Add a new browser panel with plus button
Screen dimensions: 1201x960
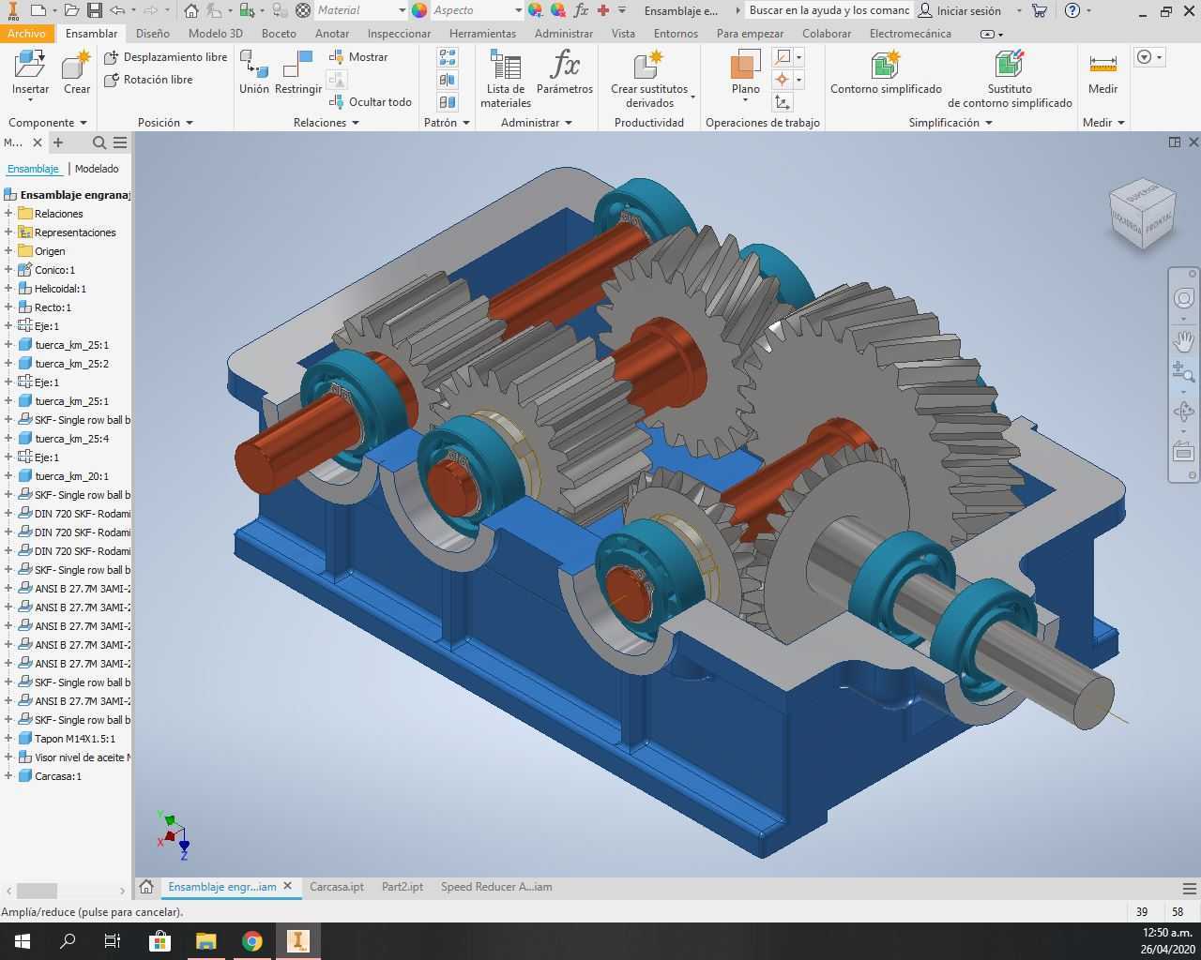pyautogui.click(x=58, y=142)
